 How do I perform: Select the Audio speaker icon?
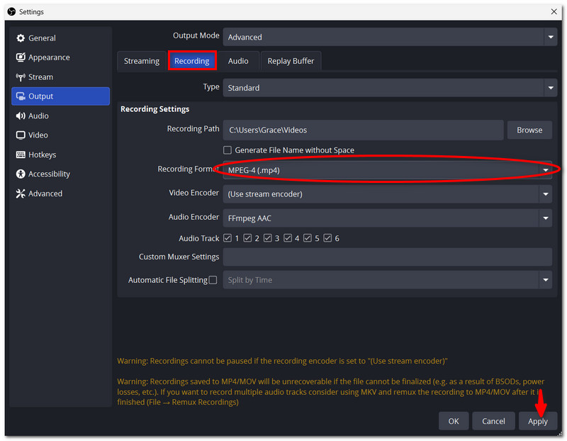click(x=21, y=116)
